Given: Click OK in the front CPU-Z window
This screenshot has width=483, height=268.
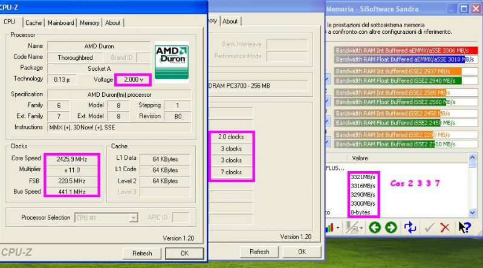Looking at the screenshot, I should pyautogui.click(x=184, y=253).
